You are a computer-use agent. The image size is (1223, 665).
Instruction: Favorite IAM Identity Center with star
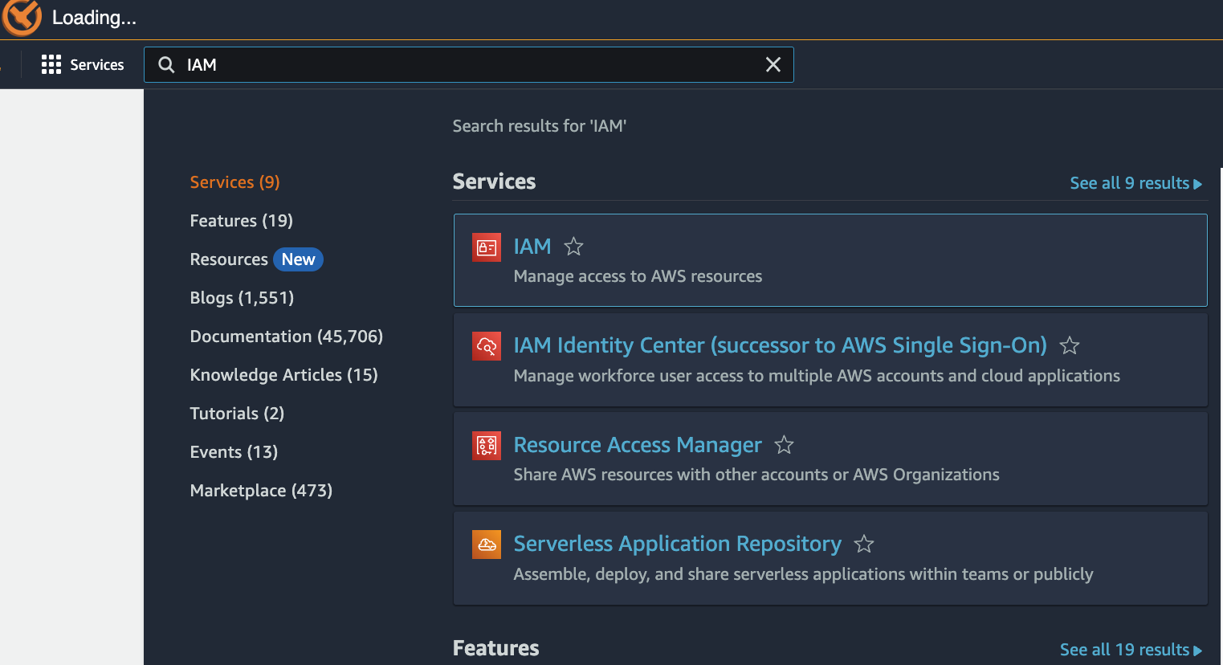click(1070, 345)
